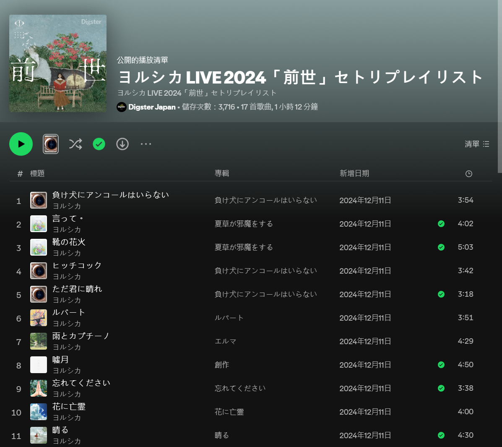Sort by the 新增日期 column header

[x=354, y=173]
